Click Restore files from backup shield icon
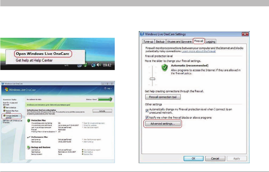Viewport: 269px width, 172px height. tap(4, 111)
